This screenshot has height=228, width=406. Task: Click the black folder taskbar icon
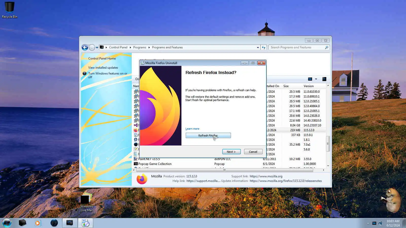(x=22, y=223)
